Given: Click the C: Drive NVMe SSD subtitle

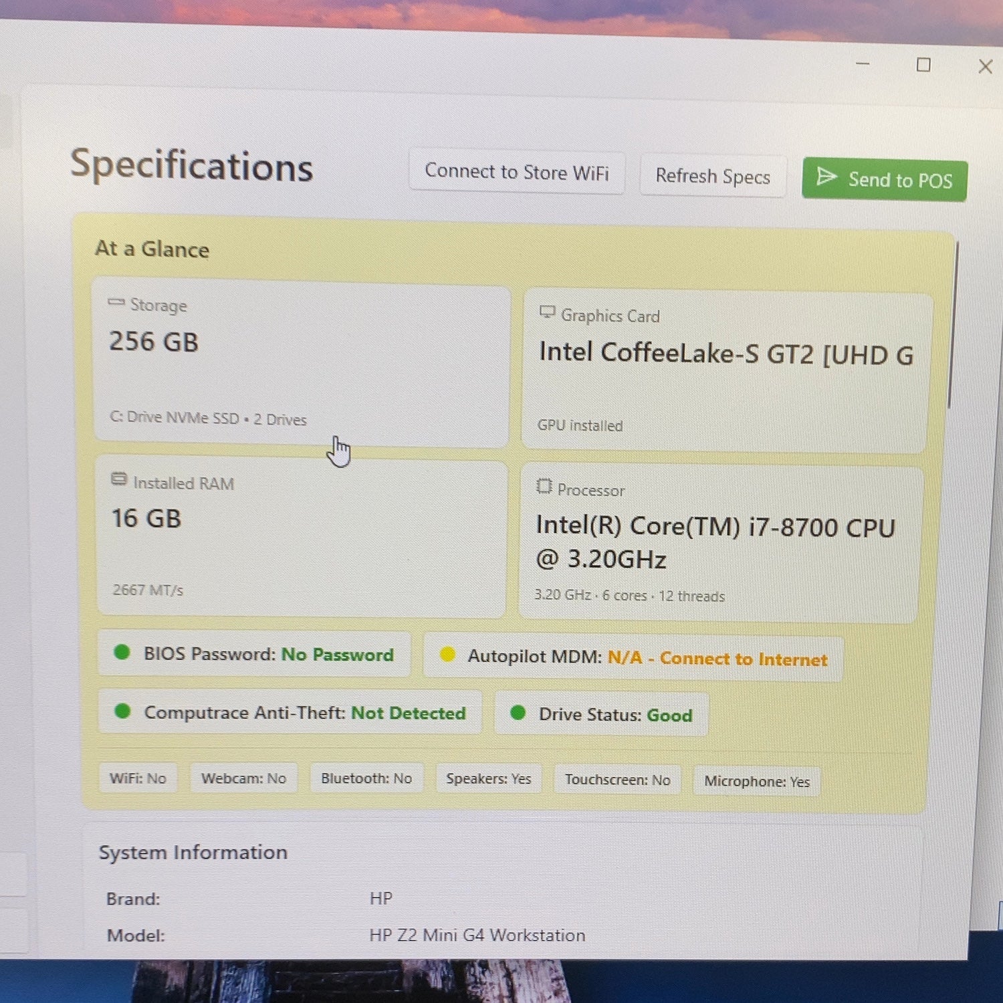Looking at the screenshot, I should tap(208, 419).
